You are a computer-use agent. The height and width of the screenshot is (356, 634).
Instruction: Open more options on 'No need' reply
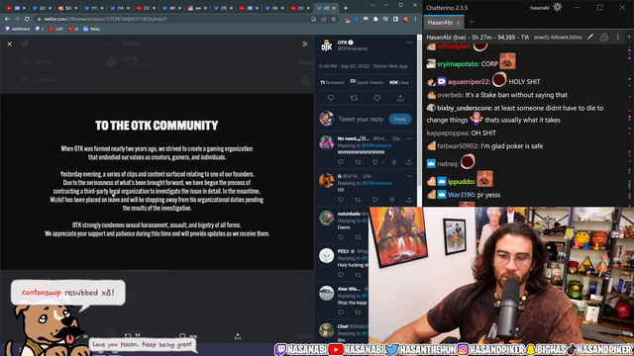[x=409, y=138]
